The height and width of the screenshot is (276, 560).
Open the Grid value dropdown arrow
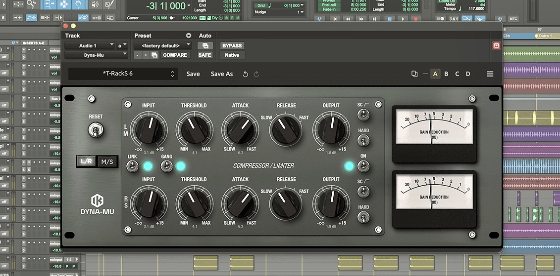tap(302, 5)
